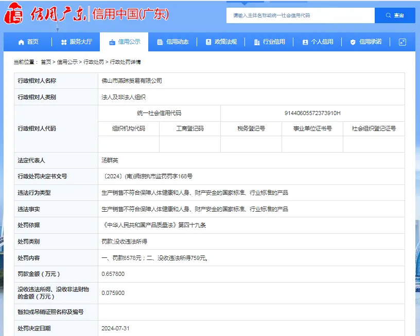Click the home icon beside 首页
Screen dimensions: 420x336
[21, 42]
